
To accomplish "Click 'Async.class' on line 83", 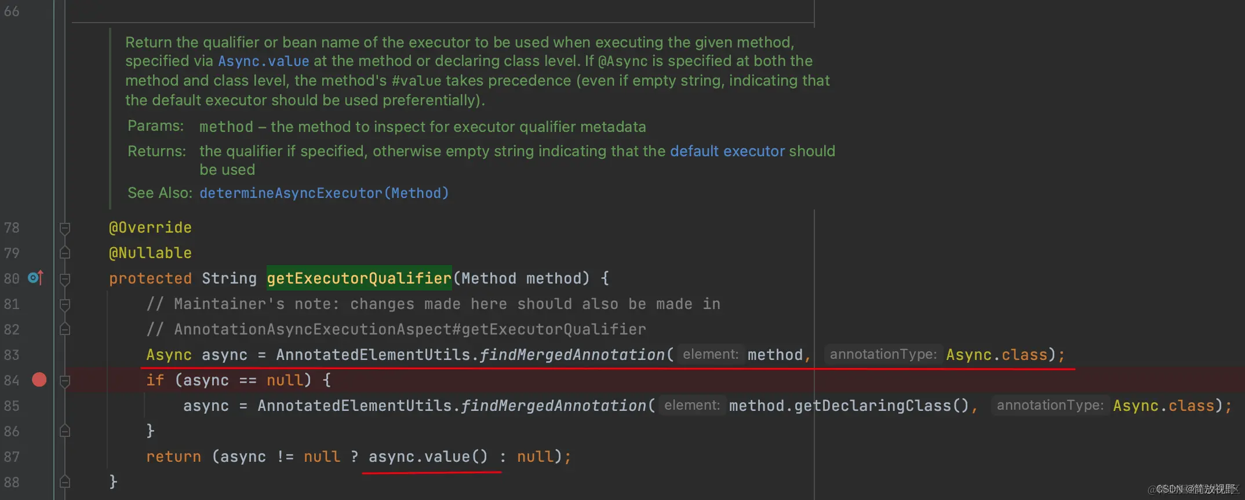I will click(x=997, y=355).
